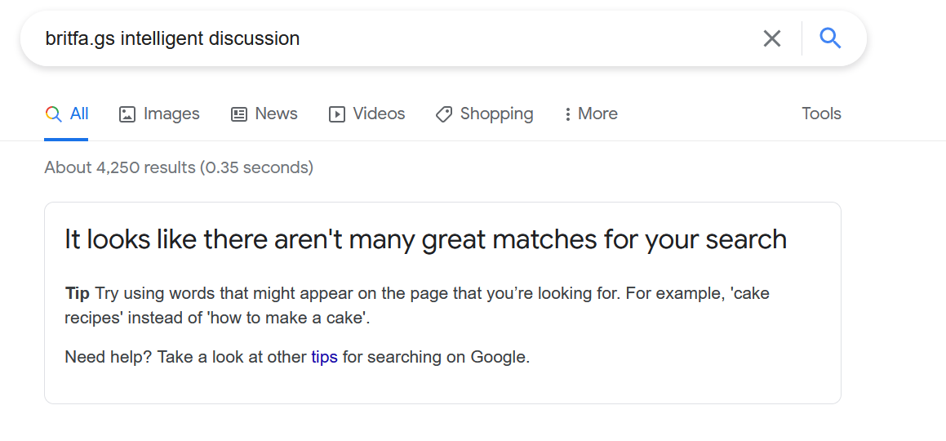The image size is (946, 441).
Task: Click the blue magnifying glass search icon
Action: 830,38
